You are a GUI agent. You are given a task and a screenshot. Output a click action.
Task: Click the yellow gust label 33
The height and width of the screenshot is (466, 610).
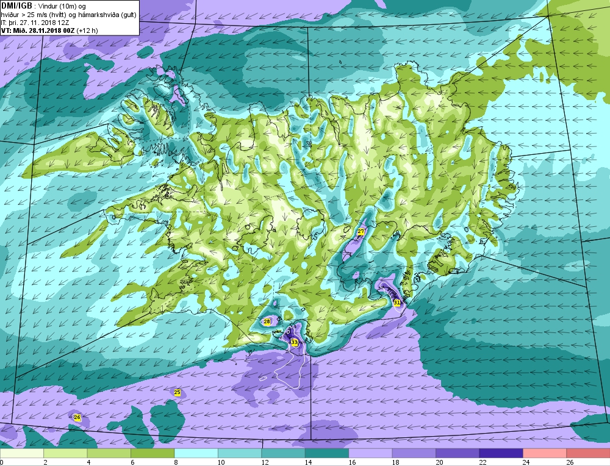pyautogui.click(x=295, y=342)
